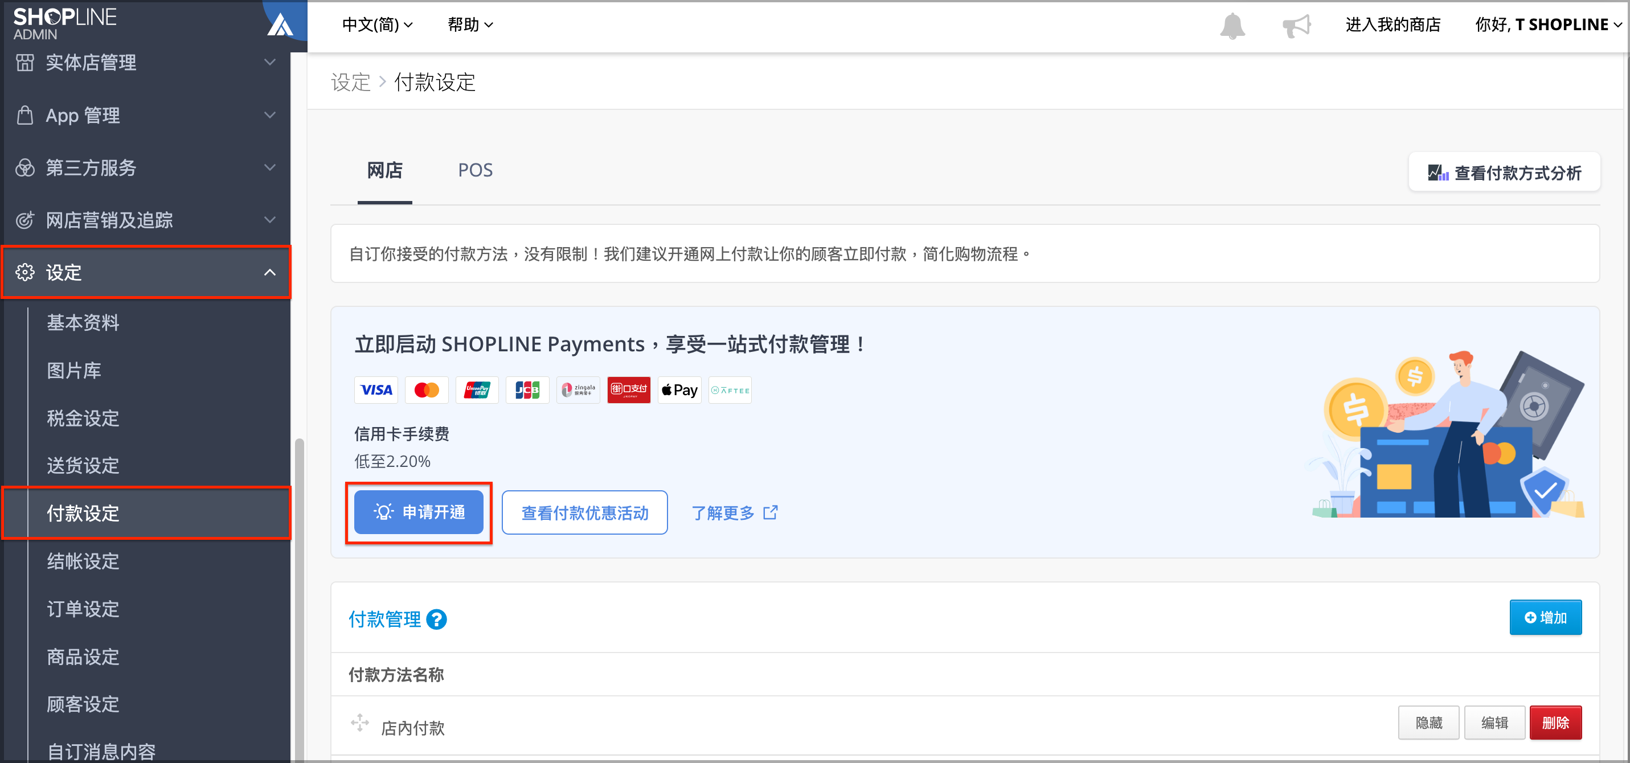The height and width of the screenshot is (763, 1630).
Task: Expand the App 管理 menu chevron
Action: coord(270,115)
